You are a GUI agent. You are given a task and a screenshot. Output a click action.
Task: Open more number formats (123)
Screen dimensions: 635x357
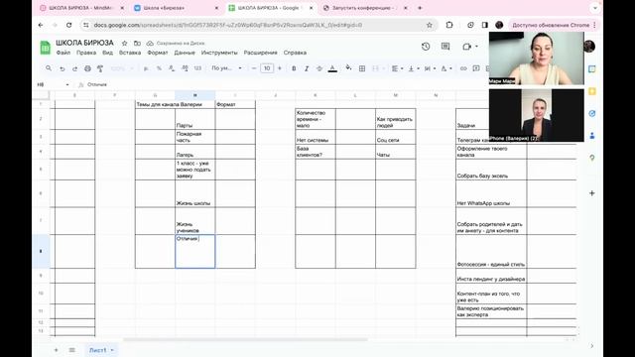(197, 68)
